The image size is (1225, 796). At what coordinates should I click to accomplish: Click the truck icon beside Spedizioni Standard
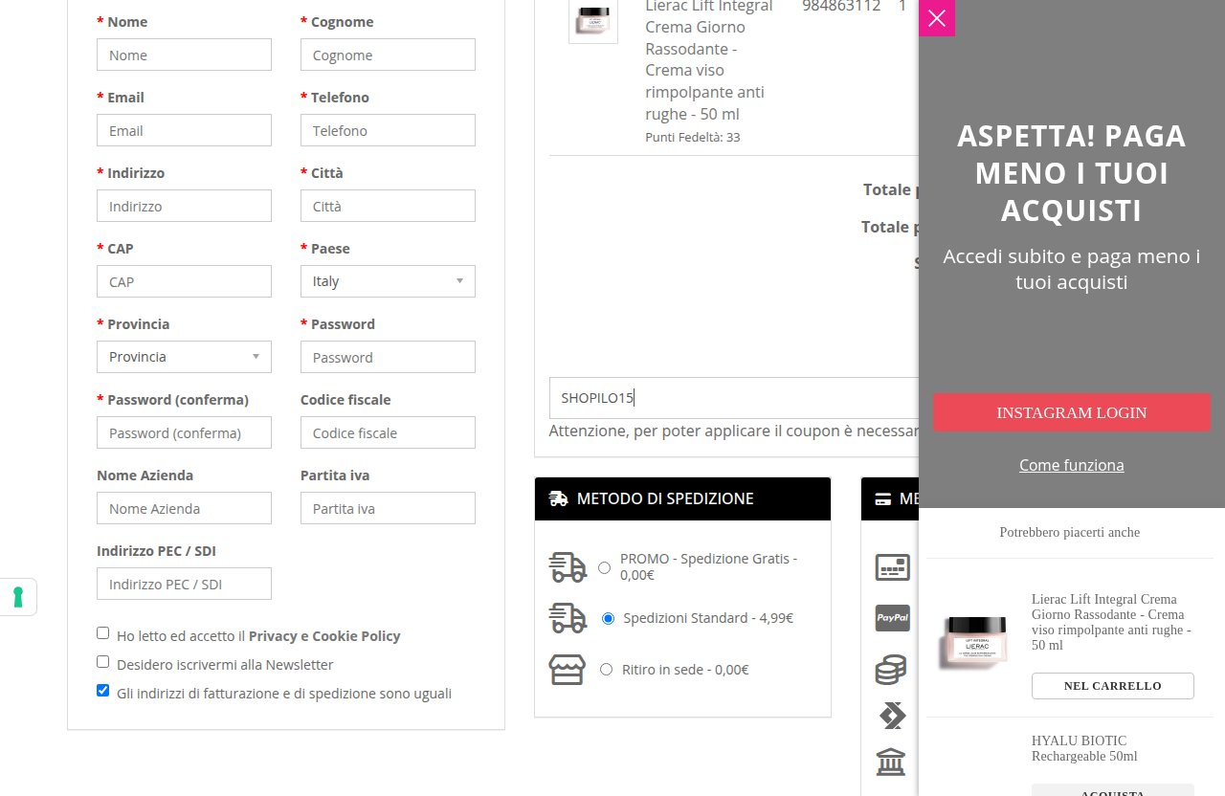pyautogui.click(x=568, y=618)
